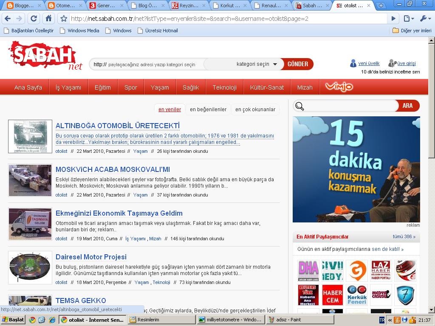Open the Teknoloji navigation menu item
This screenshot has width=435, height=326.
(224, 87)
